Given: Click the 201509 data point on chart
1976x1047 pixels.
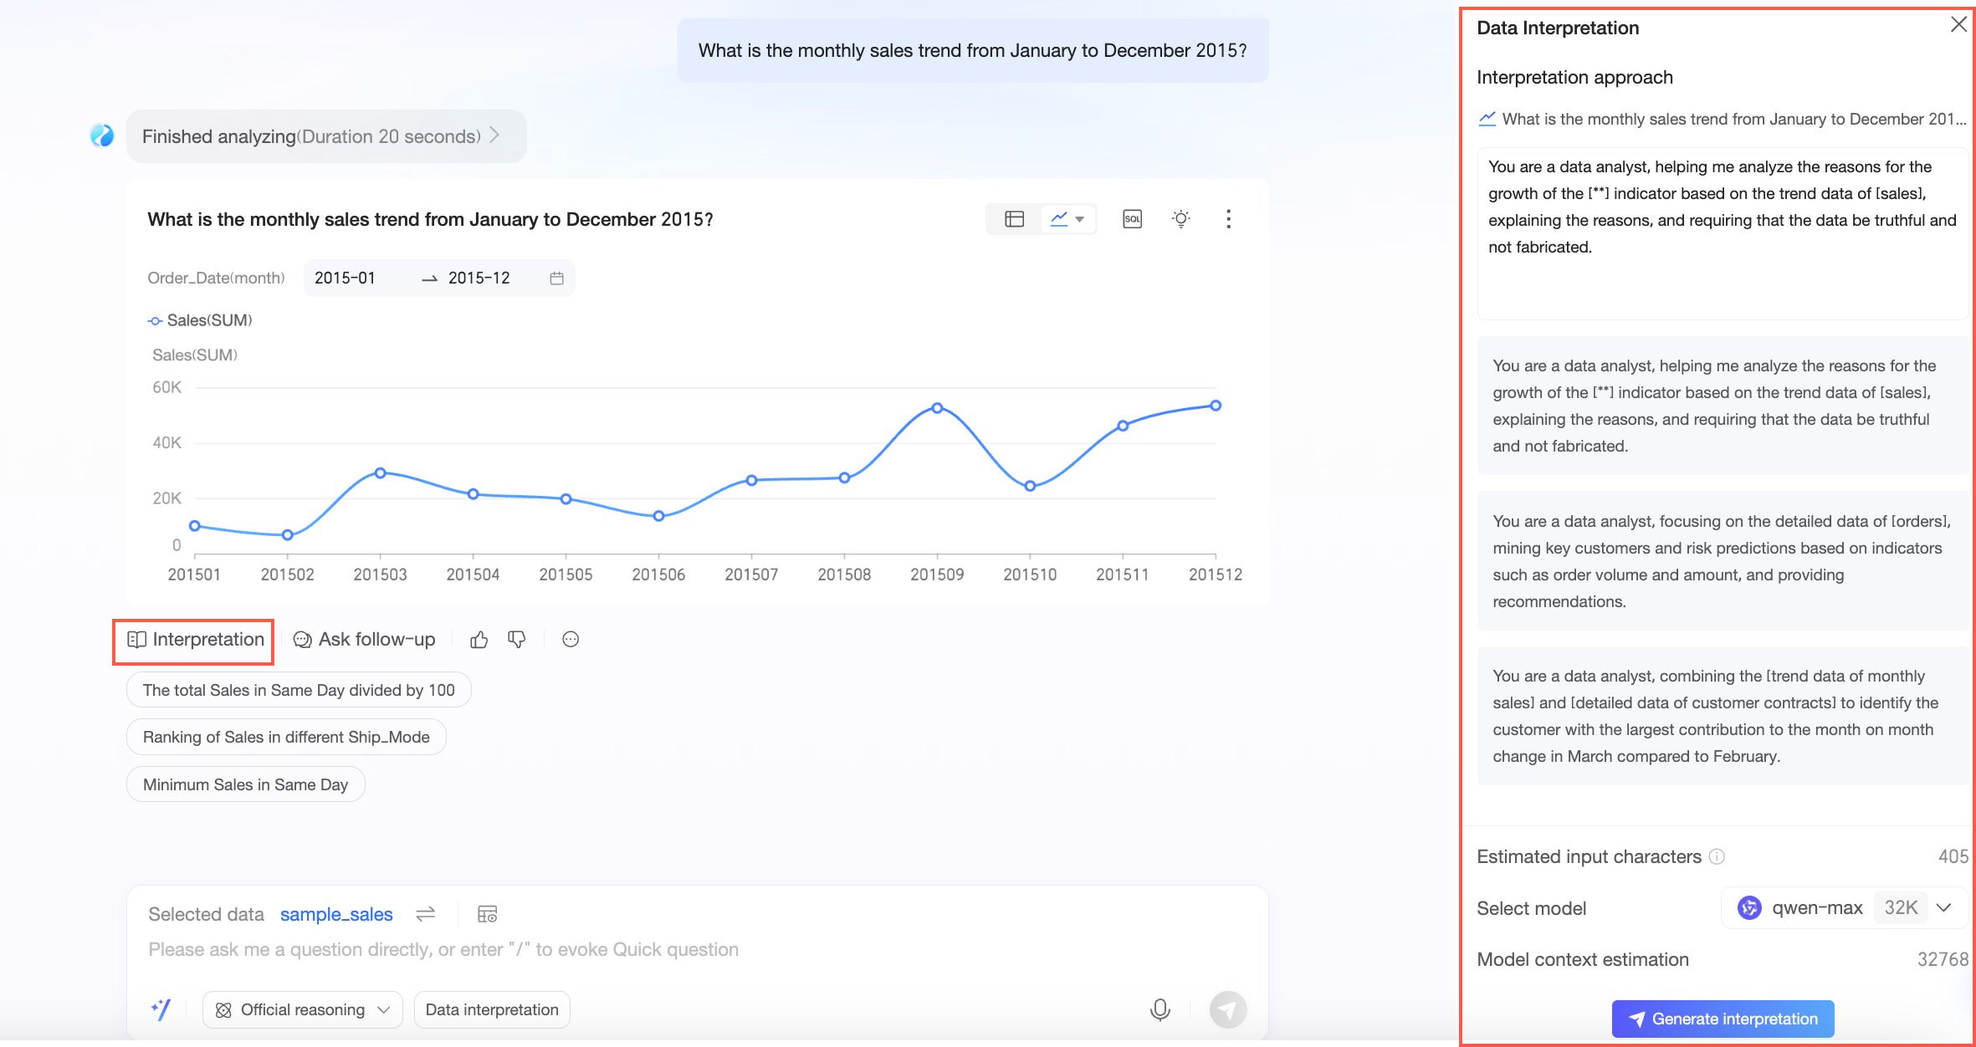Looking at the screenshot, I should [x=937, y=408].
